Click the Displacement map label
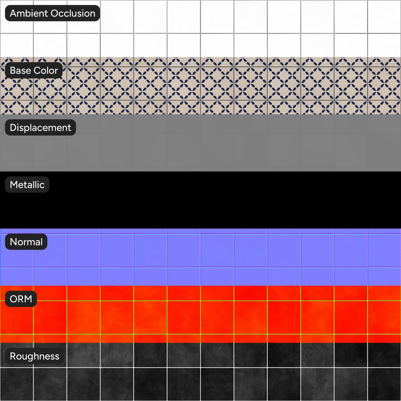 tap(41, 127)
